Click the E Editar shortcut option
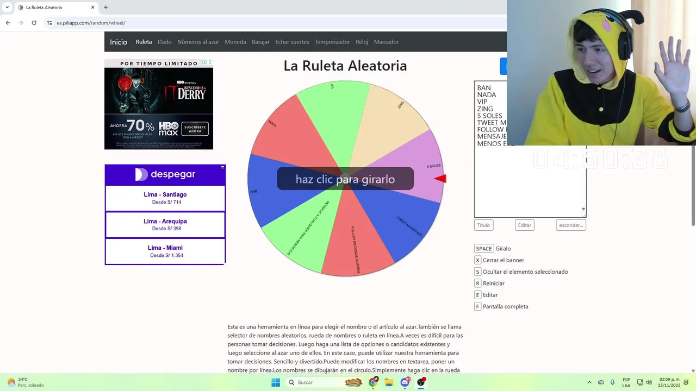 coord(486,295)
